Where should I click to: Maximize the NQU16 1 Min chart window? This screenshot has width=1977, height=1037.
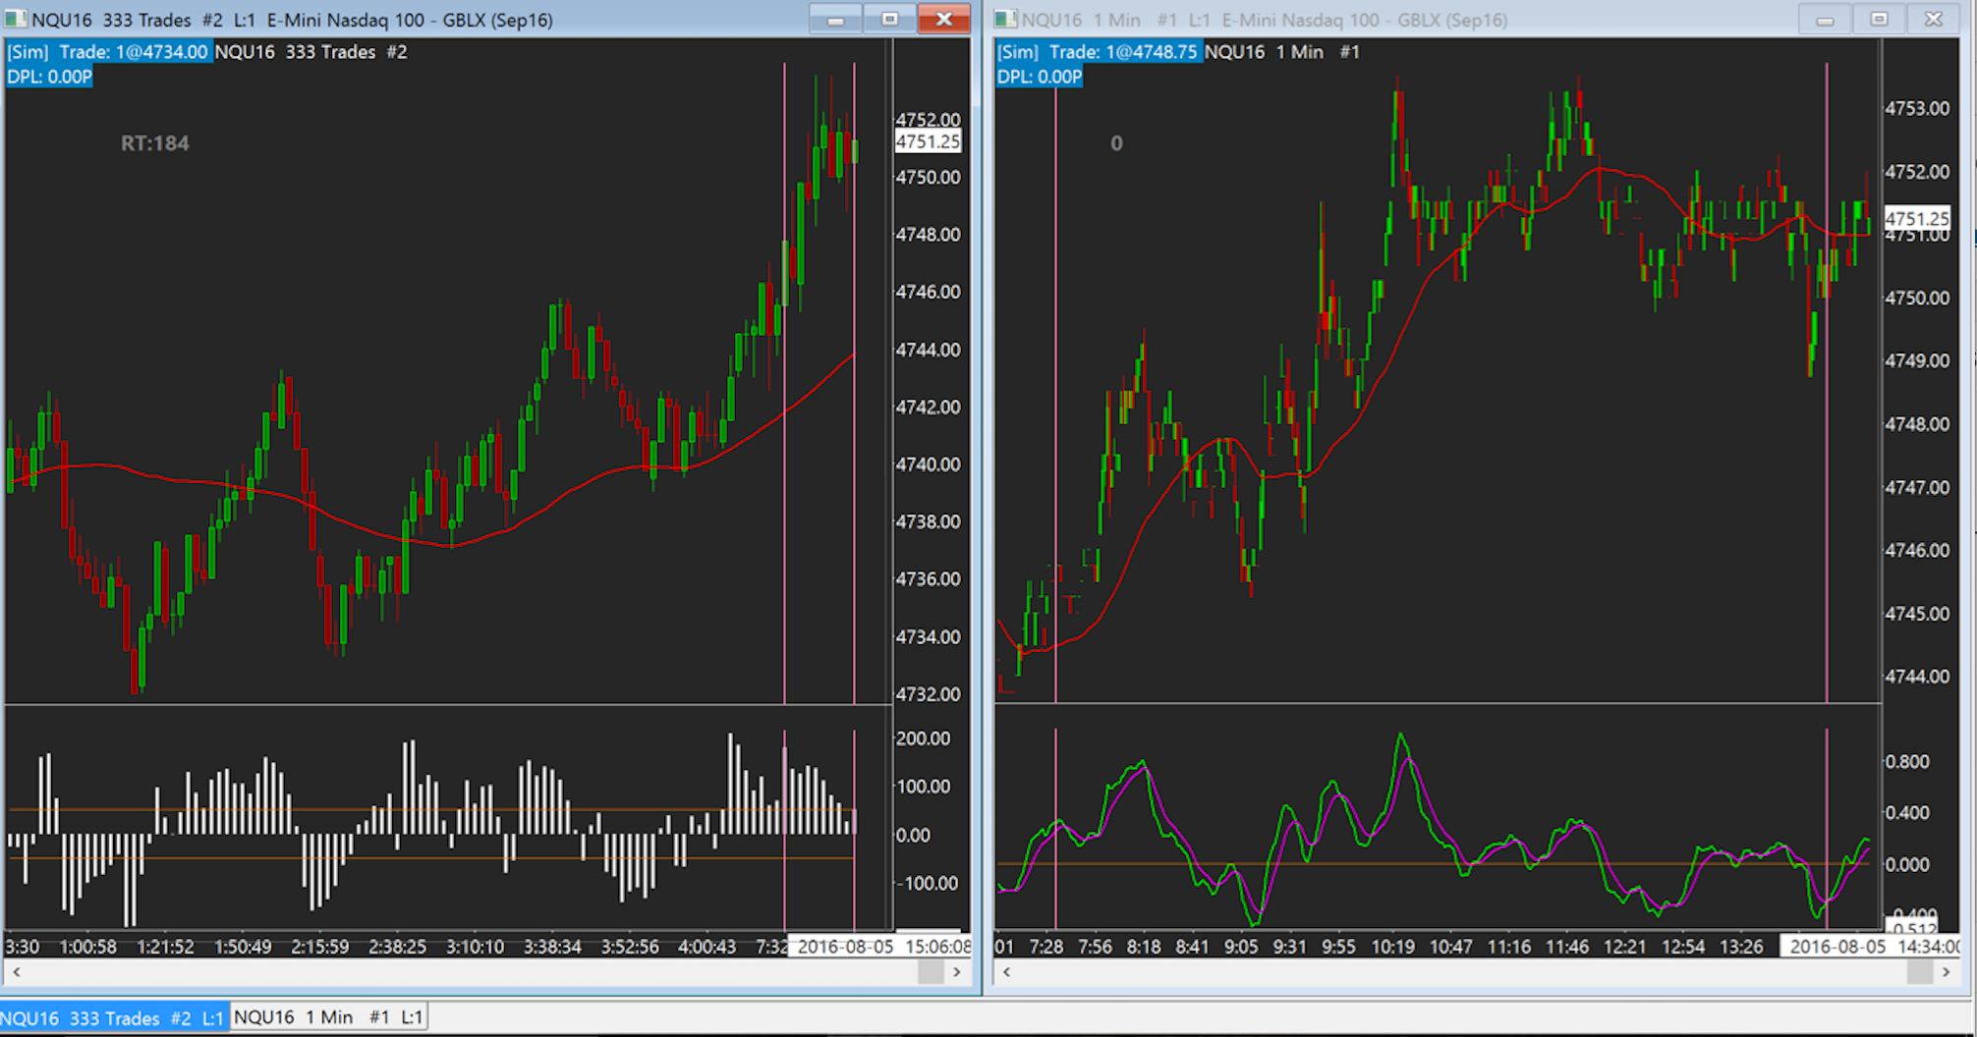coord(1879,20)
